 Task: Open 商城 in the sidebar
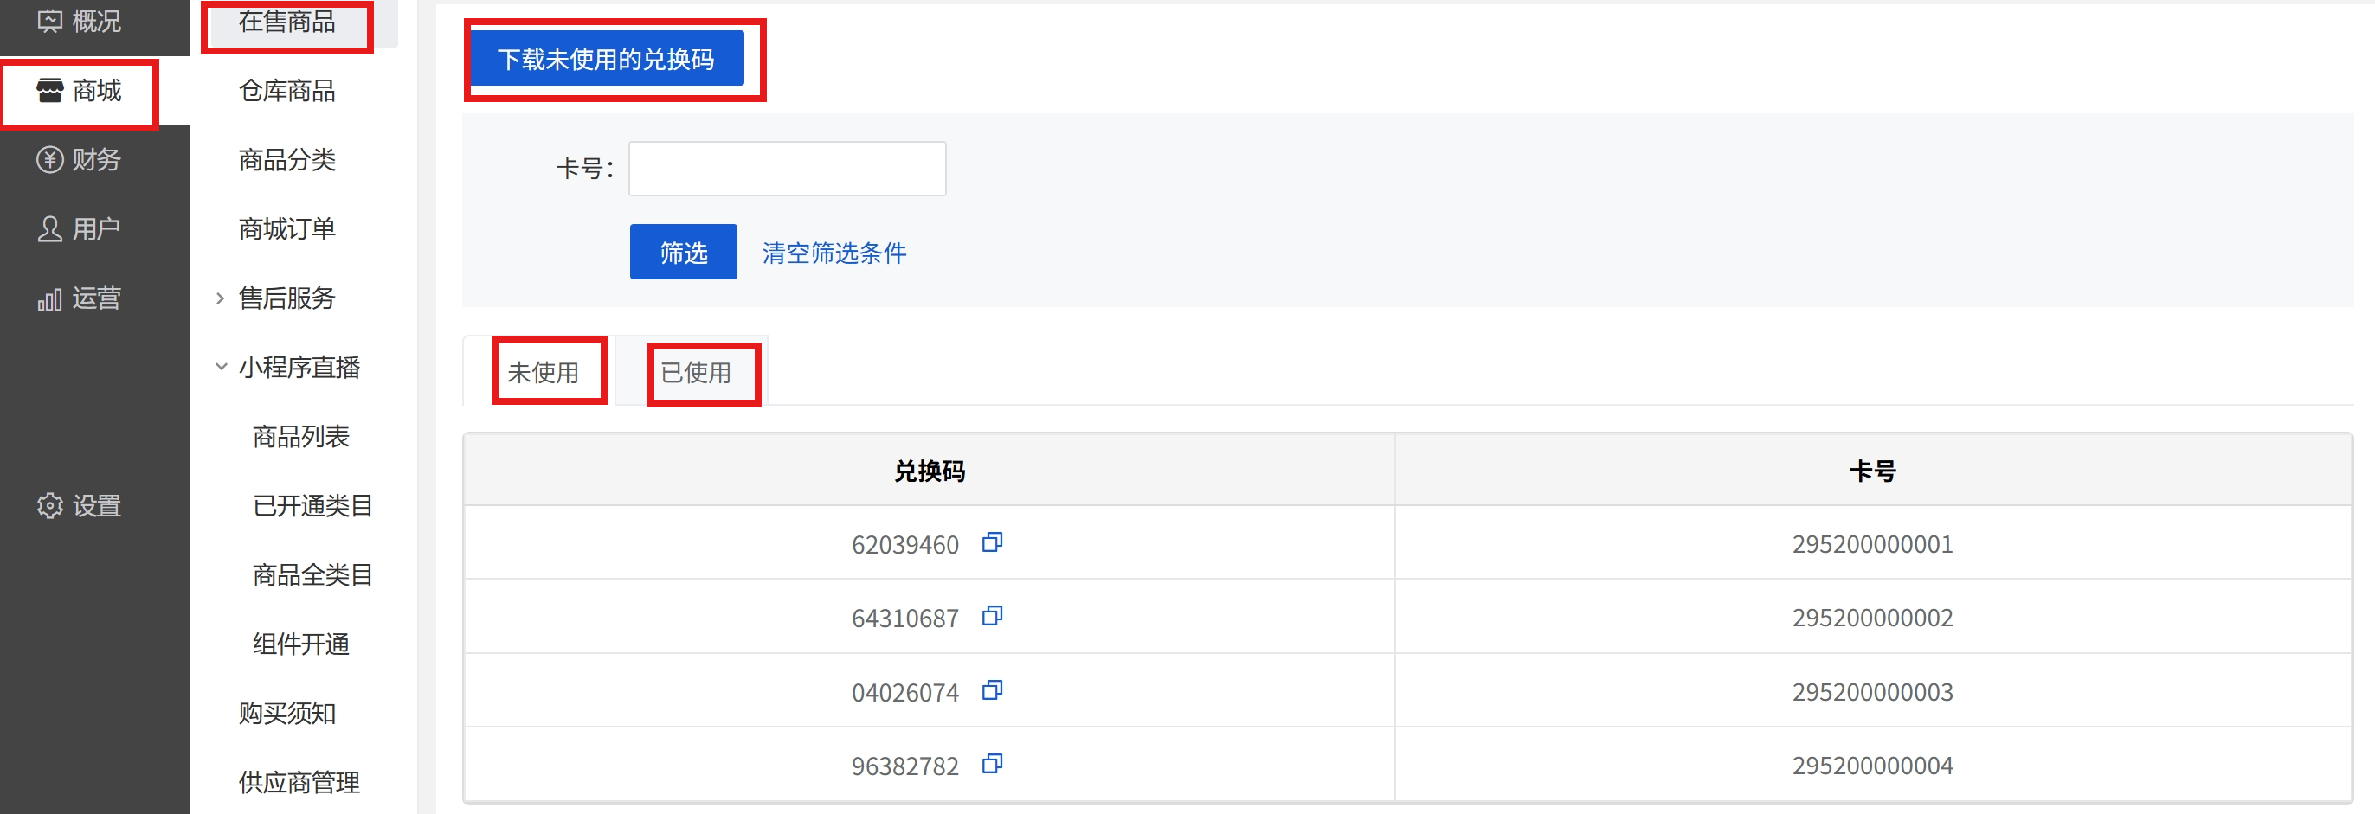(80, 92)
